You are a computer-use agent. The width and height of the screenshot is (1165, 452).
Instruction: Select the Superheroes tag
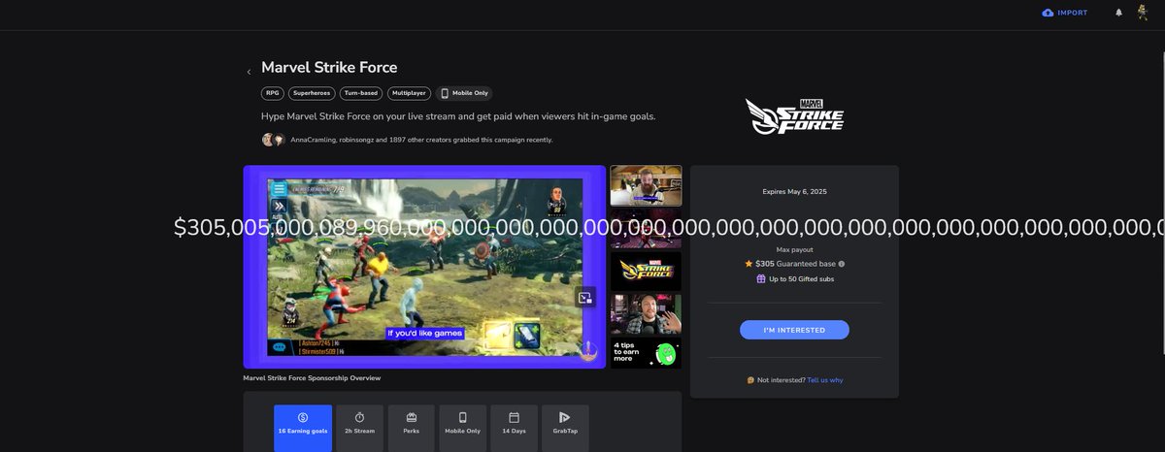coord(311,93)
